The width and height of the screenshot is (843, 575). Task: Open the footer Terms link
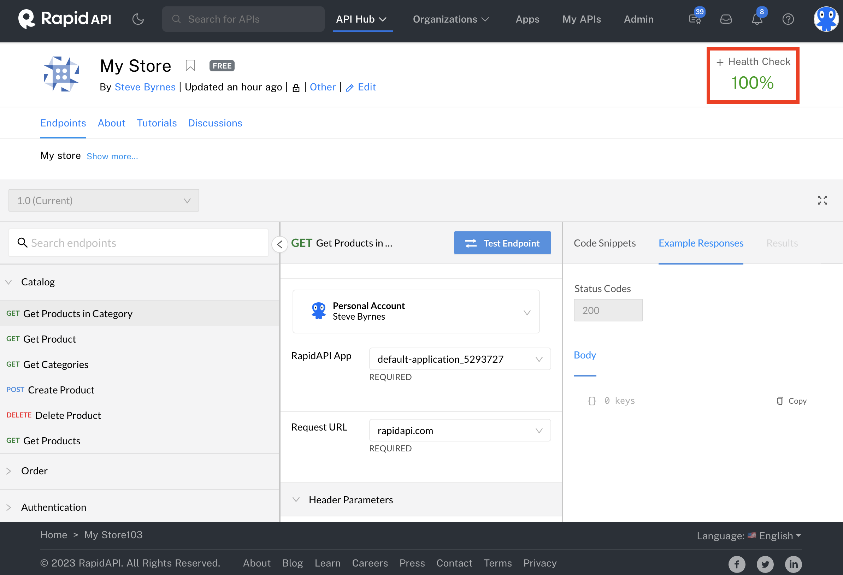pyautogui.click(x=497, y=563)
